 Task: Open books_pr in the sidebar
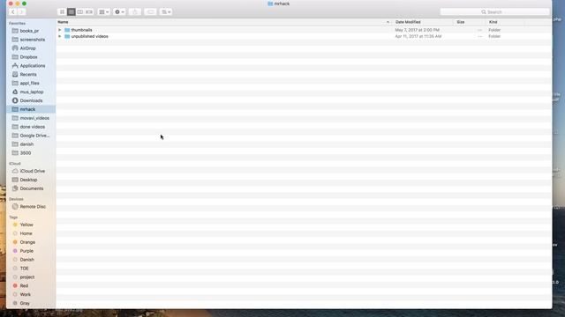(31, 31)
